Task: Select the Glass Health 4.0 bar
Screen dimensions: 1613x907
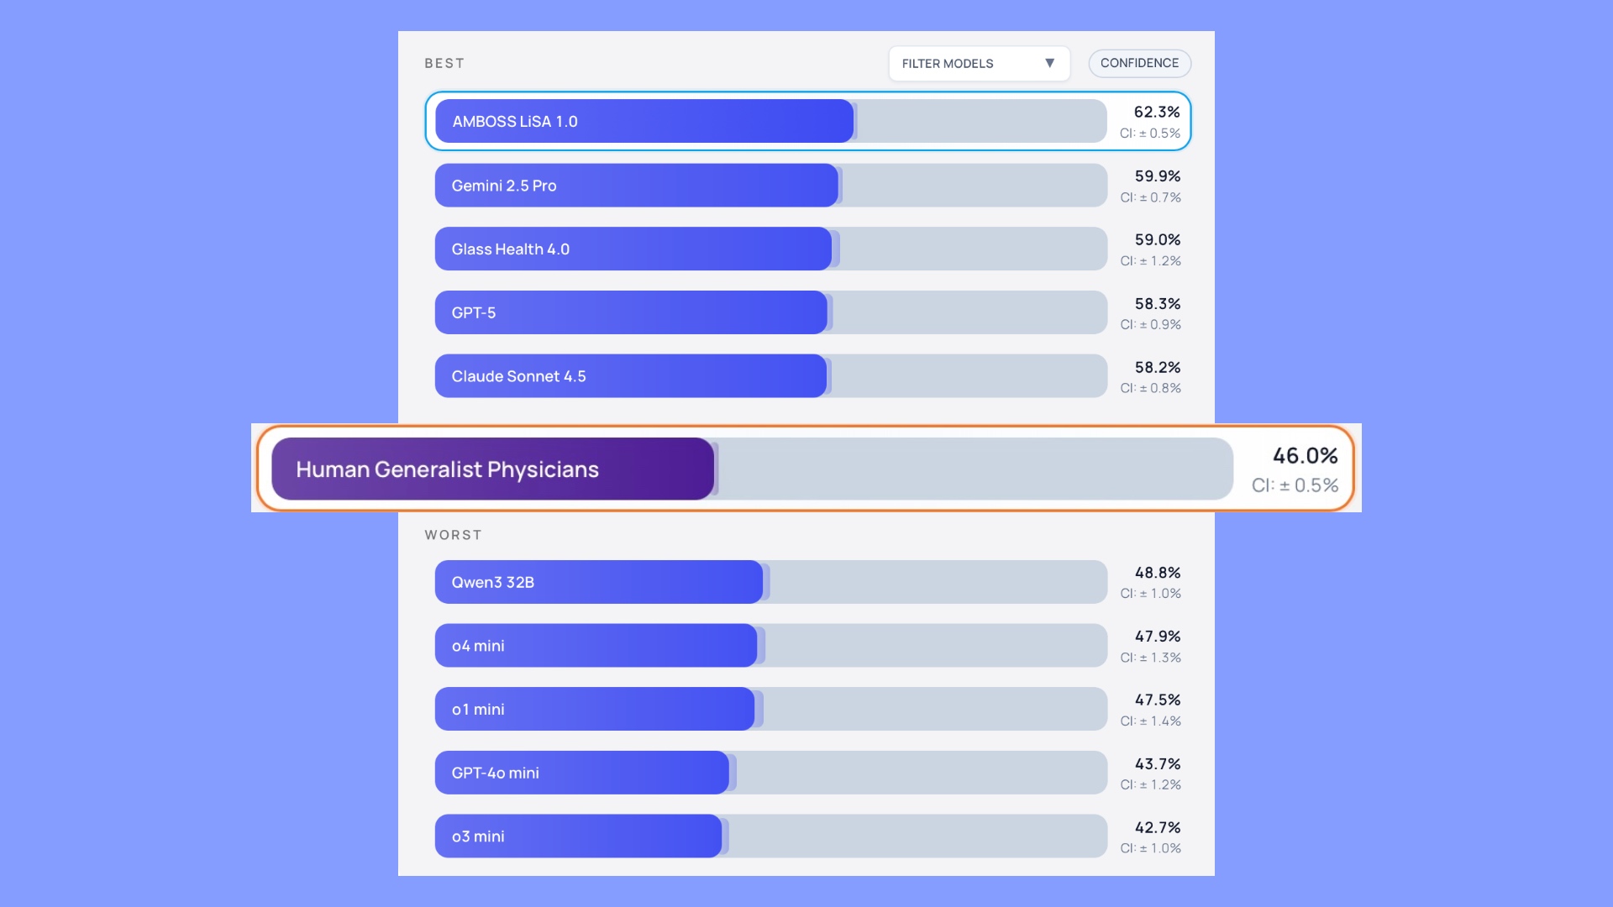Action: point(633,249)
